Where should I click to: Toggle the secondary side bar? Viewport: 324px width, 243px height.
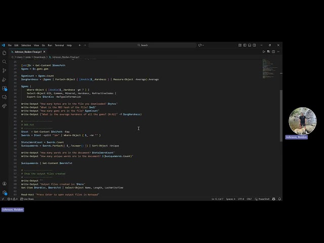254,45
